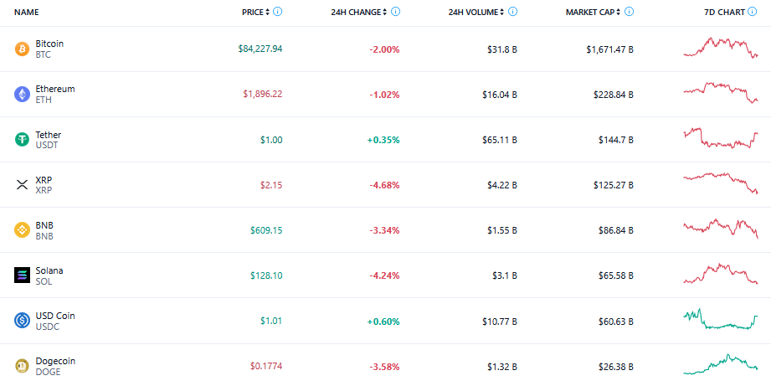Click Tether 24h change +0.35%

click(x=383, y=140)
